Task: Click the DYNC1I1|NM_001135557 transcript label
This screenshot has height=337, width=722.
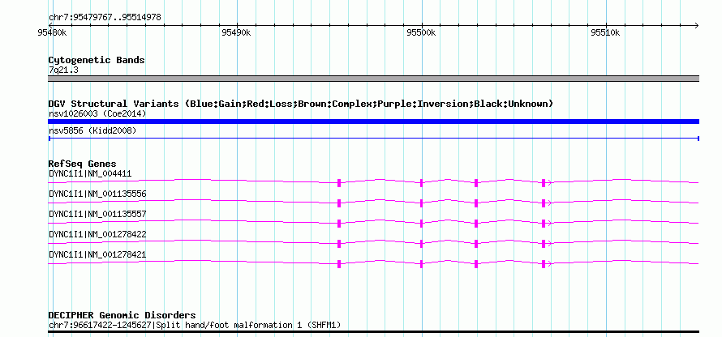Action: tap(97, 214)
